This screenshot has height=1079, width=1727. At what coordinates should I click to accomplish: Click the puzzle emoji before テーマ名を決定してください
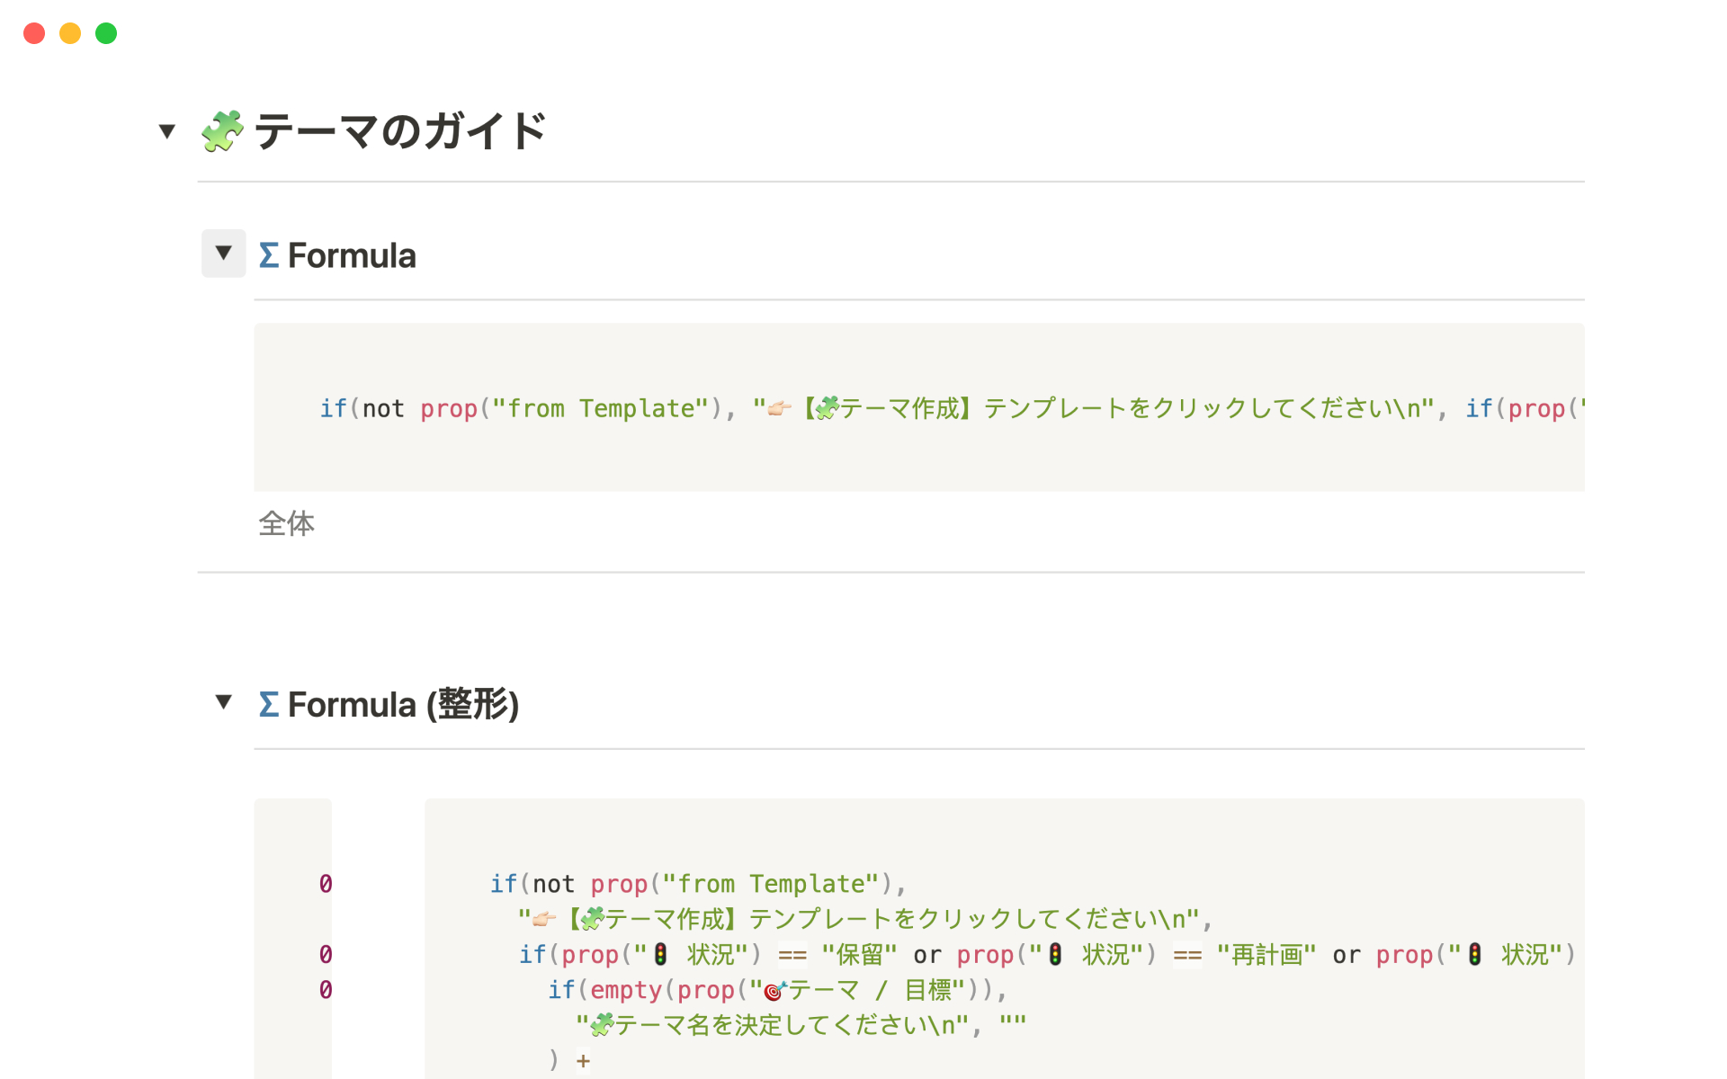point(603,1025)
